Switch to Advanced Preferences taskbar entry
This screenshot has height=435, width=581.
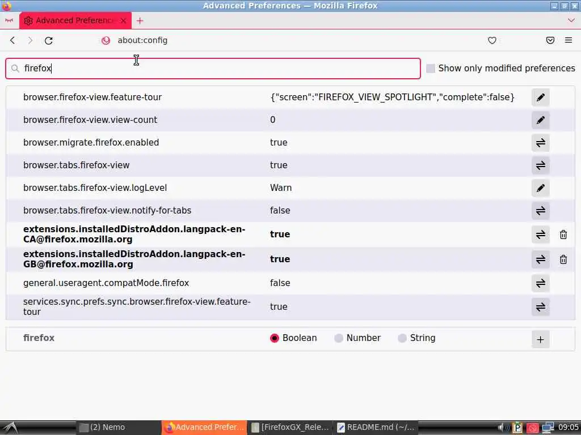(x=204, y=428)
